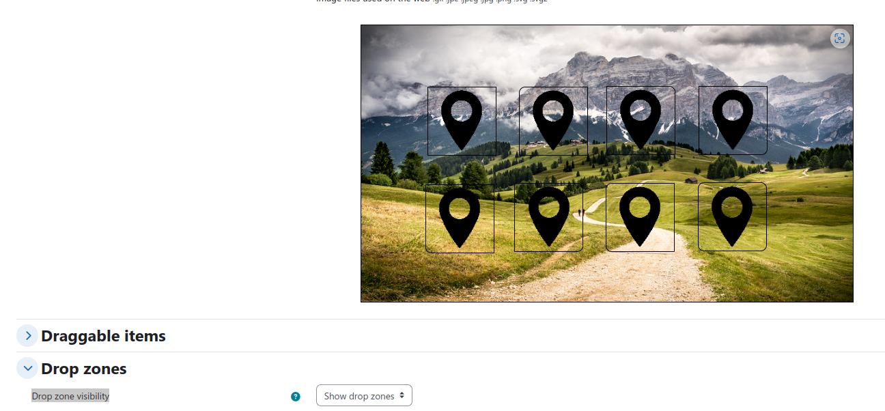
Task: Expand the Draggable items section chevron
Action: click(27, 335)
